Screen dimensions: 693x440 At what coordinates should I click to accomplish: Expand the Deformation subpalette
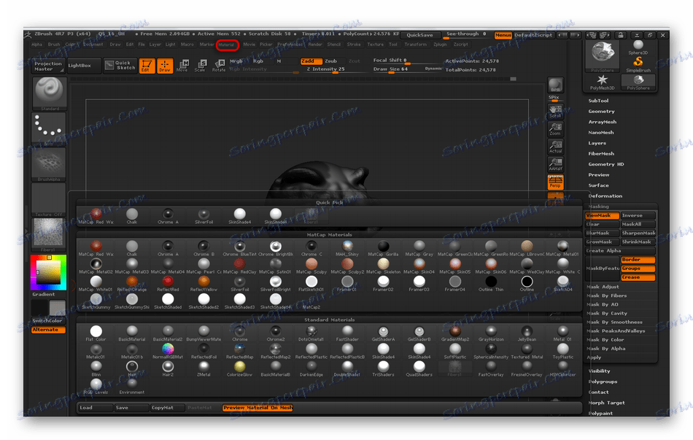605,196
